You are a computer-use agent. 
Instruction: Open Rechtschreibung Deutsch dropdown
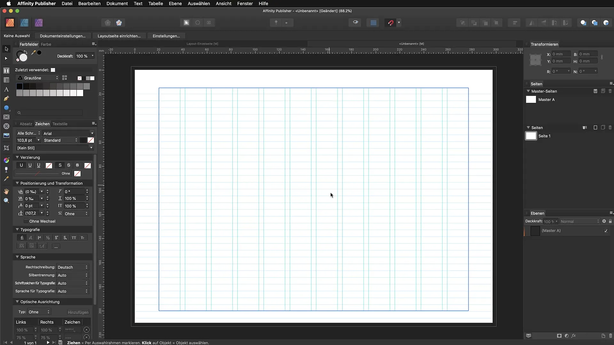click(73, 267)
